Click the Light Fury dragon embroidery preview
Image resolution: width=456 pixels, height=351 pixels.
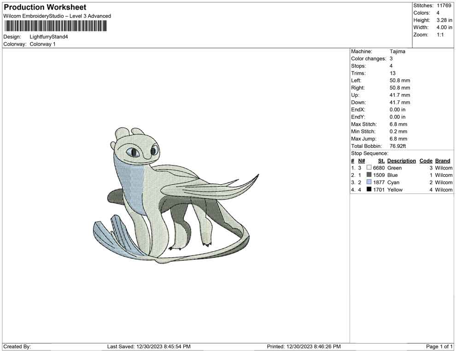[x=176, y=195]
